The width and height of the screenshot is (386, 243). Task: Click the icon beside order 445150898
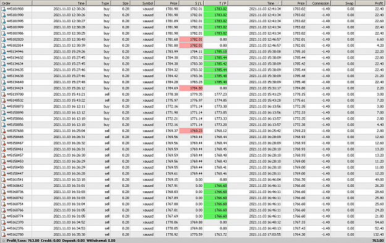[3, 113]
